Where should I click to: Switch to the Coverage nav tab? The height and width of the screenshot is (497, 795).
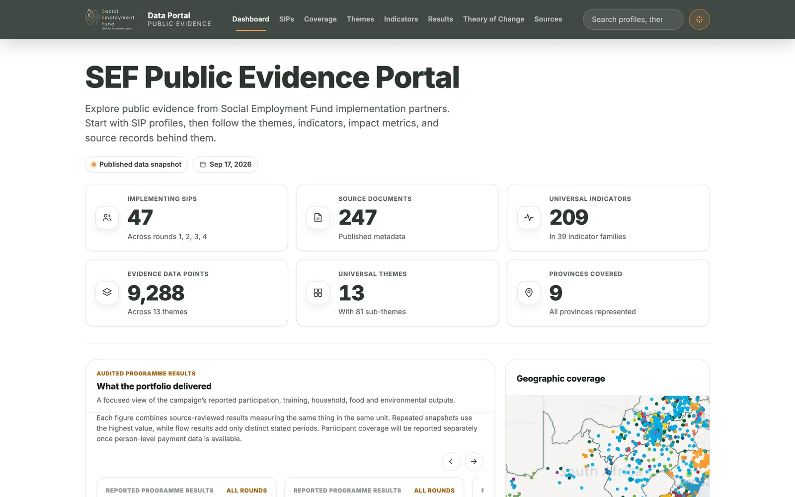[320, 19]
